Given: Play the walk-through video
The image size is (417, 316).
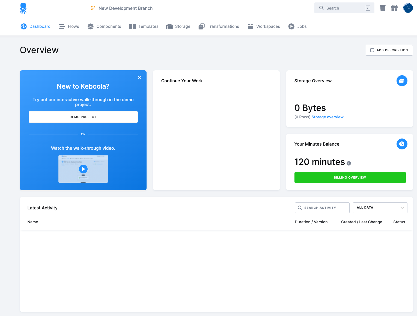Looking at the screenshot, I should click(x=83, y=169).
